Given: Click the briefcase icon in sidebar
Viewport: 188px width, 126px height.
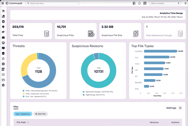Looking at the screenshot, I should click(x=3, y=37).
